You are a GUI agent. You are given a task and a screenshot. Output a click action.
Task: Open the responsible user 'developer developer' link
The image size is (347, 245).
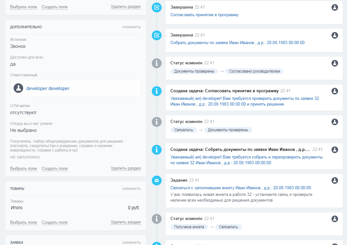pos(48,88)
